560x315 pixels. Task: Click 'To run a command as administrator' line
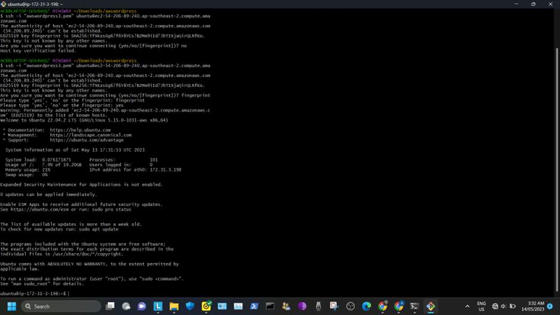click(x=92, y=279)
